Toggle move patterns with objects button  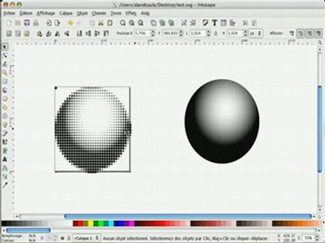click(318, 33)
